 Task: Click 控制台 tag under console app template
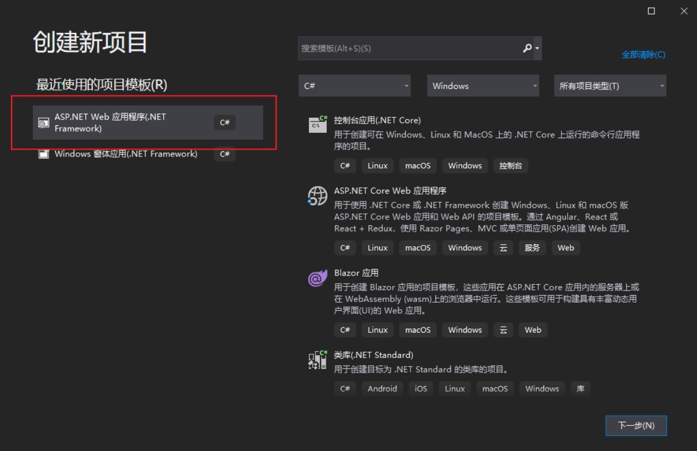pyautogui.click(x=510, y=166)
